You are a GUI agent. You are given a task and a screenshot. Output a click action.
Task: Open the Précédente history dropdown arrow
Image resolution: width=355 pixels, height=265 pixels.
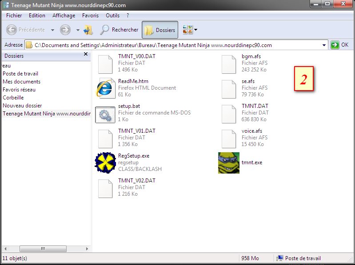pyautogui.click(x=52, y=30)
